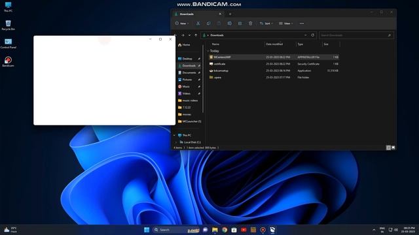419x235 pixels.
Task: Maximize the blank white window
Action: [x=160, y=39]
